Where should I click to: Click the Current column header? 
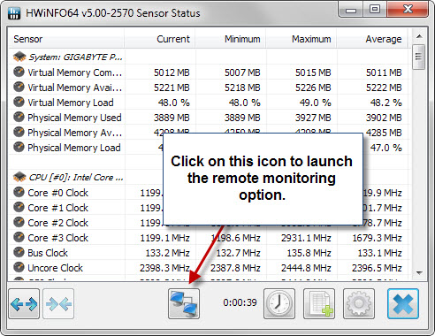tap(160, 39)
